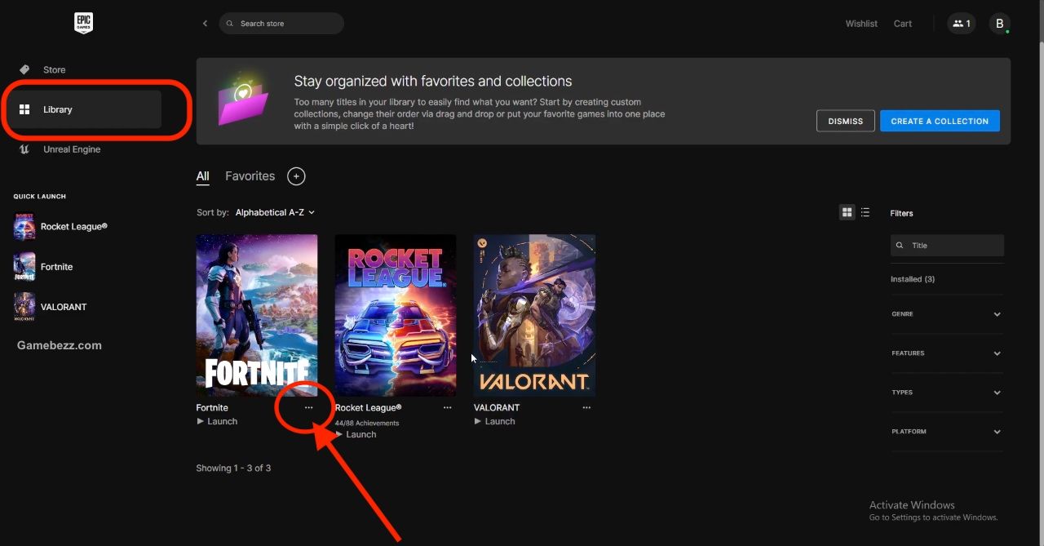
Task: Toggle the Installed (3) filter
Action: click(912, 279)
